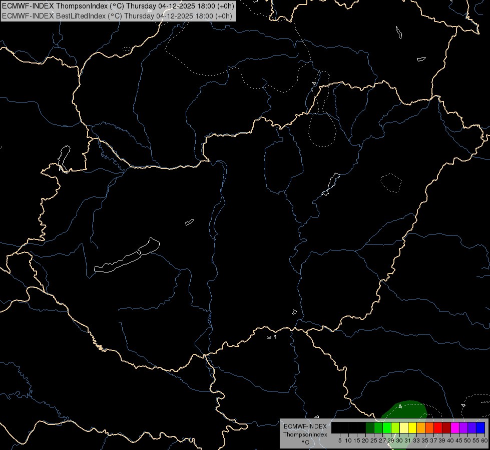Click the BestLiftedIndex title line at top
The image size is (490, 450).
(x=117, y=16)
